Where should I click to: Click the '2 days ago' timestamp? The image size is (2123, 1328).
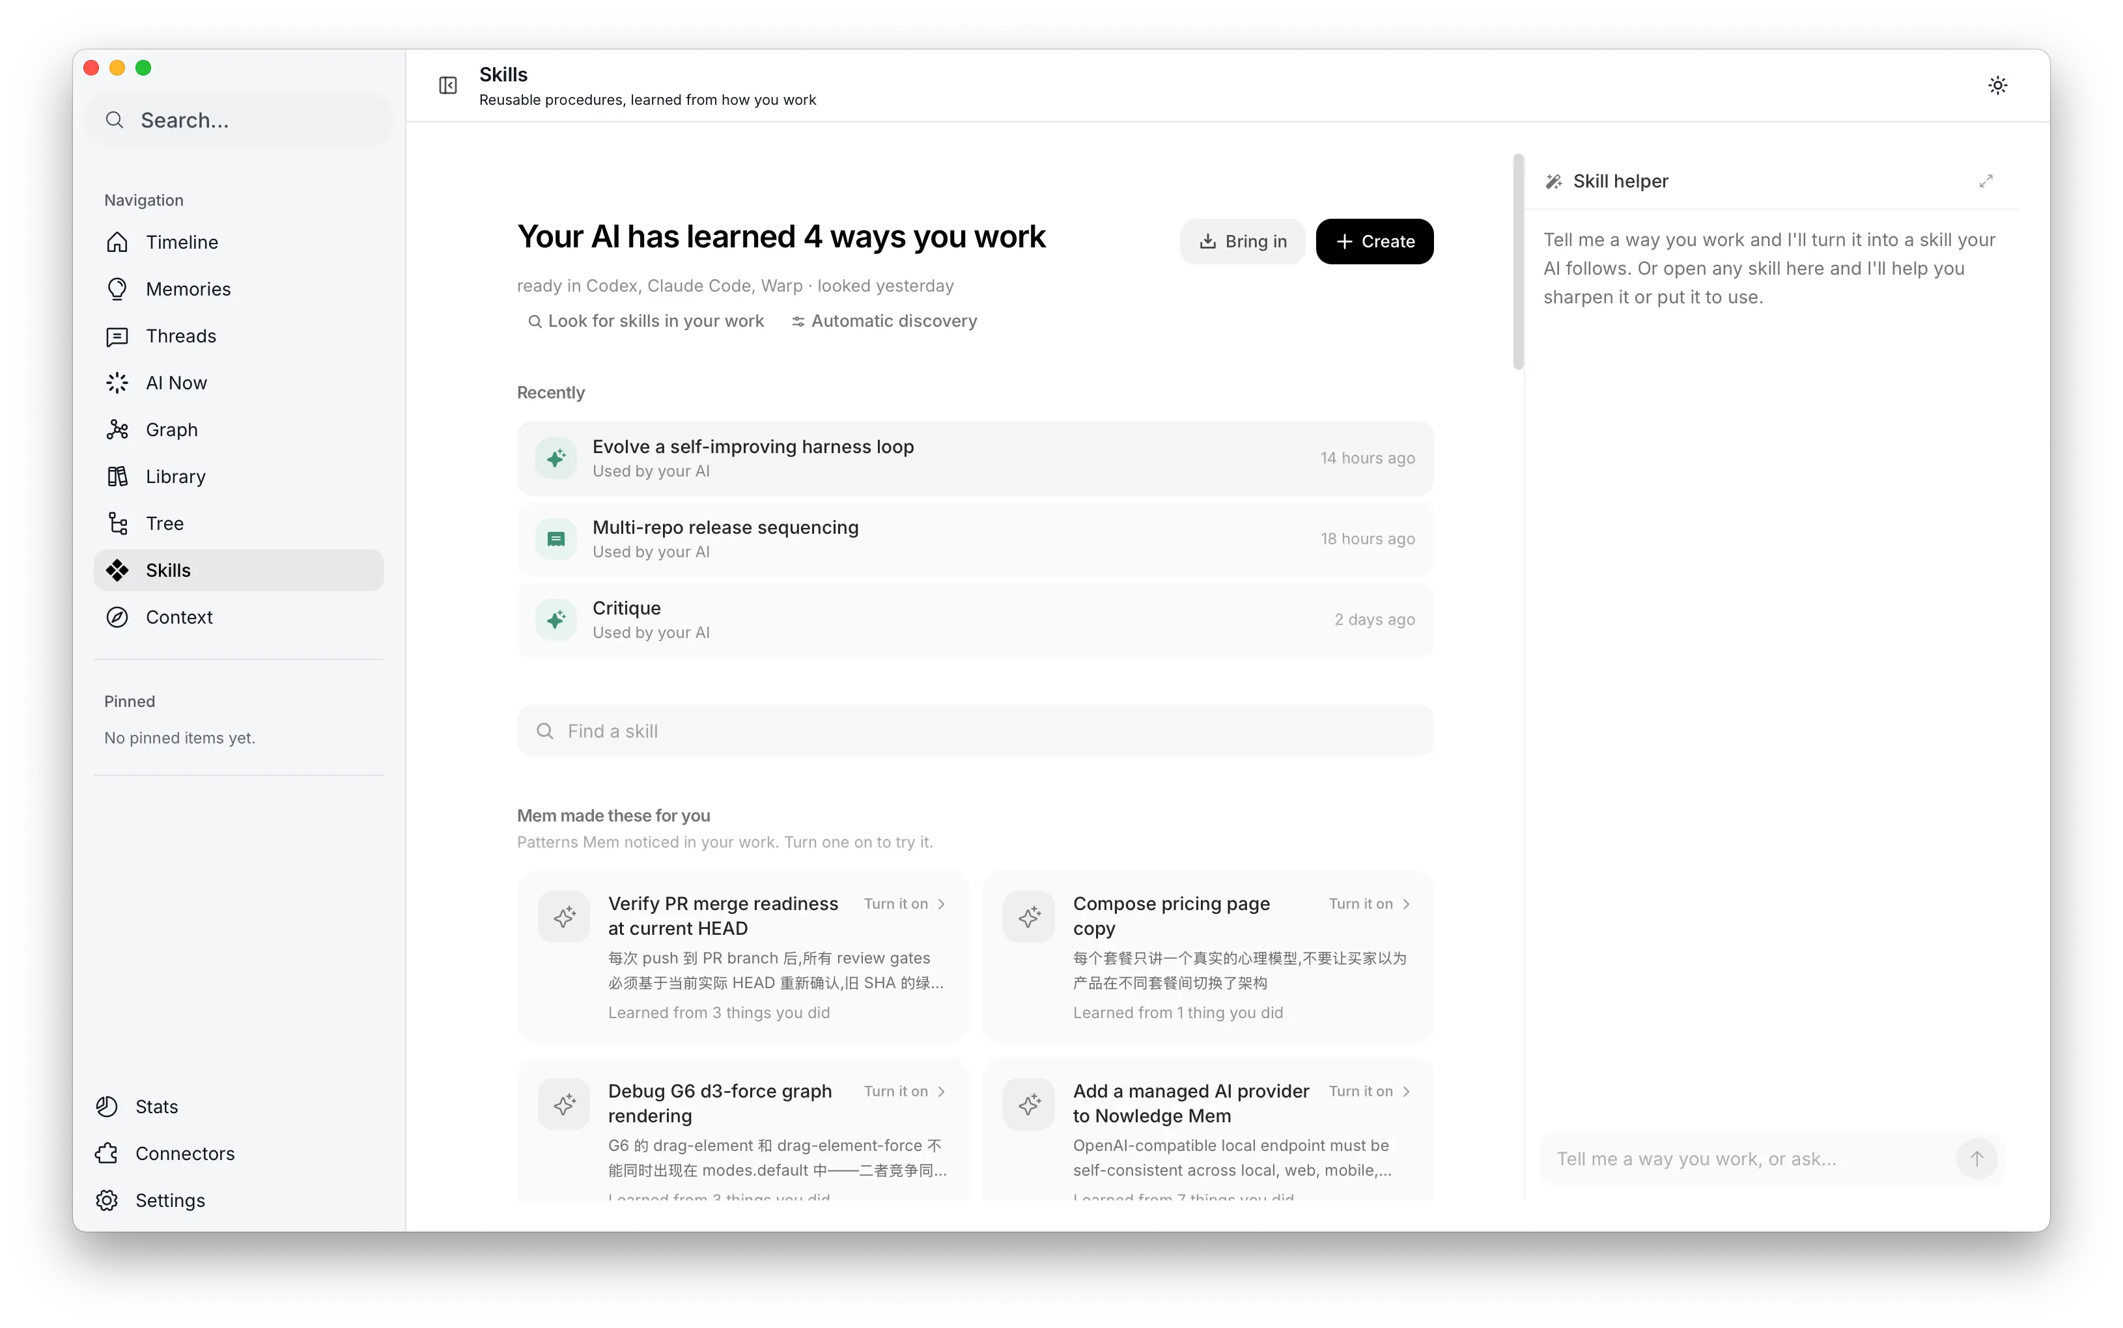(x=1373, y=619)
